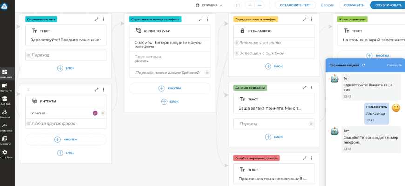Click connector circle of Любая другая фраза
The image size is (405, 186).
click(28, 123)
